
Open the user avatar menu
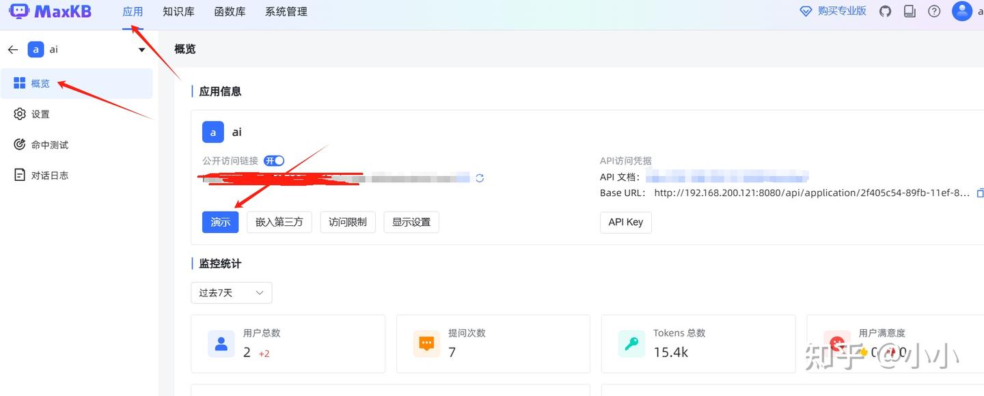click(962, 11)
